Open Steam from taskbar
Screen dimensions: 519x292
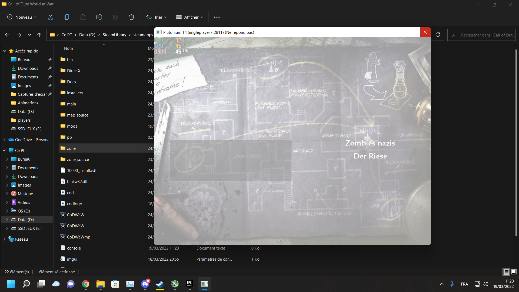coord(160,284)
